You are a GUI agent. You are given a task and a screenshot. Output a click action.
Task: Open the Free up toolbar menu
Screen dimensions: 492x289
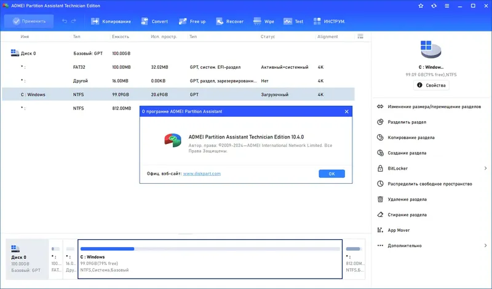(192, 22)
